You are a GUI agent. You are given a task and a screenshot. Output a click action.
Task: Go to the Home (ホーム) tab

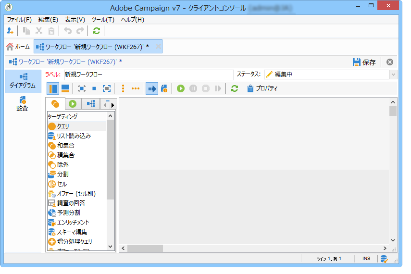coord(18,47)
